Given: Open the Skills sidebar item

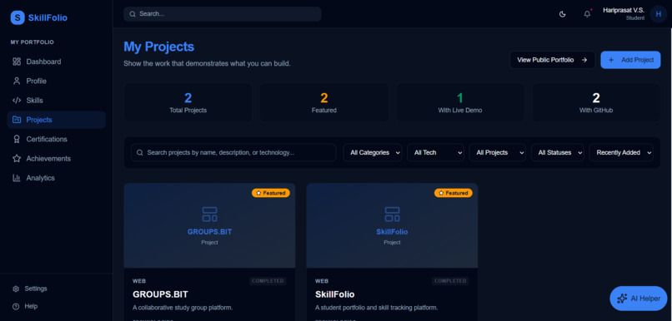Looking at the screenshot, I should [56, 101].
